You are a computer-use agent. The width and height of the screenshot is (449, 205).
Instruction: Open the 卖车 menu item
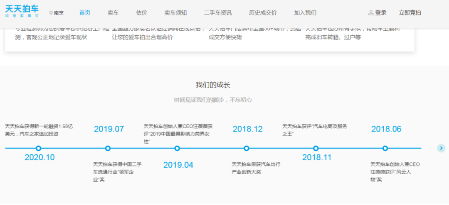point(113,13)
